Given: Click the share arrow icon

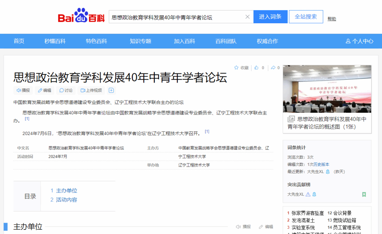Looking at the screenshot, I should 273,68.
